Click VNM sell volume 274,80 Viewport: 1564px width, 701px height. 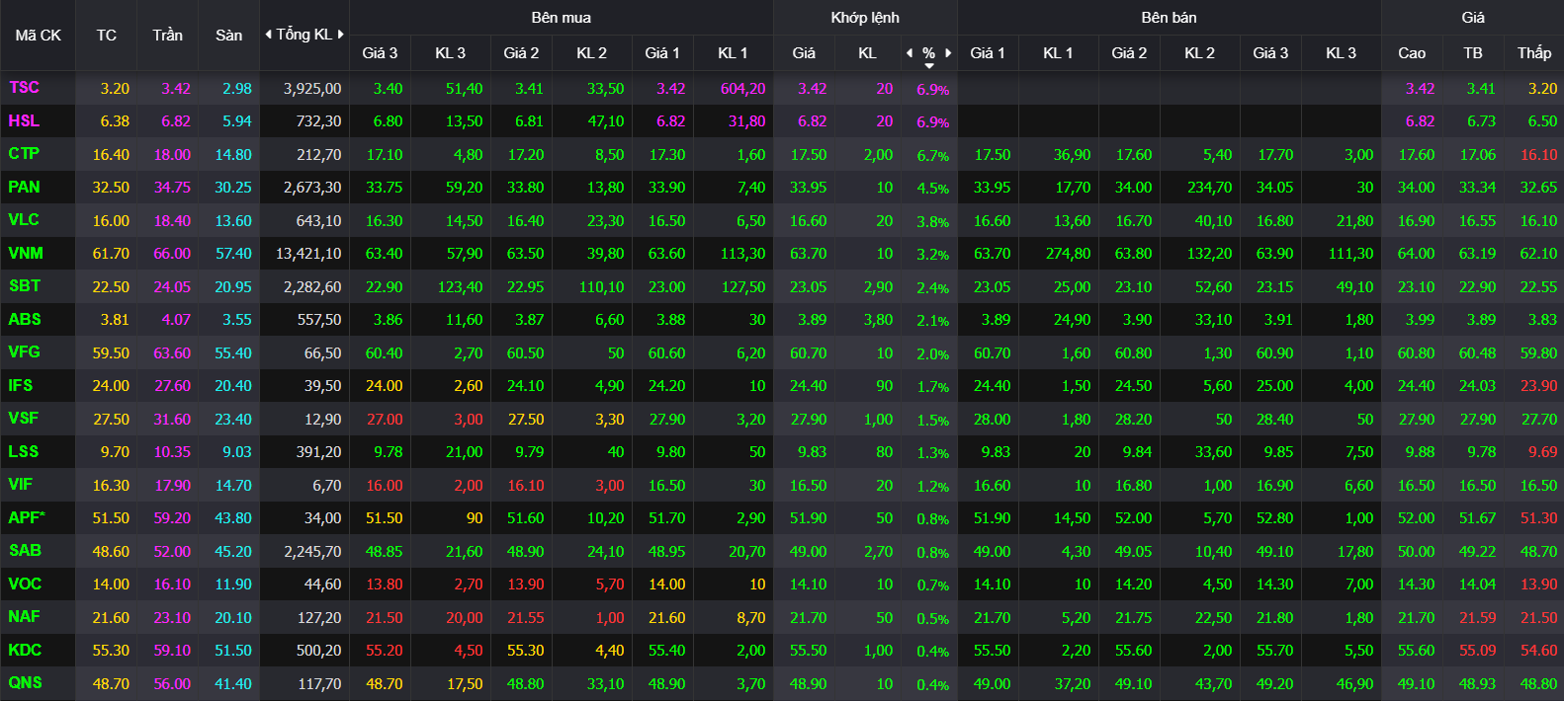1069,254
